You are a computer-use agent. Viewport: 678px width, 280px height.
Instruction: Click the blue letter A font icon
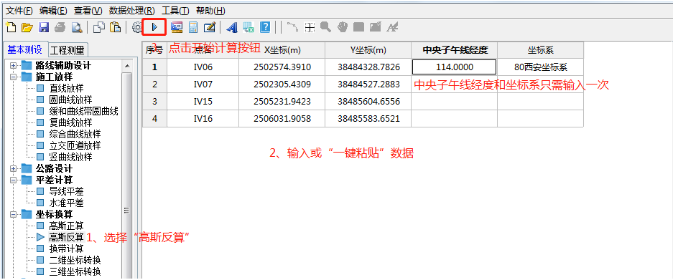[232, 28]
